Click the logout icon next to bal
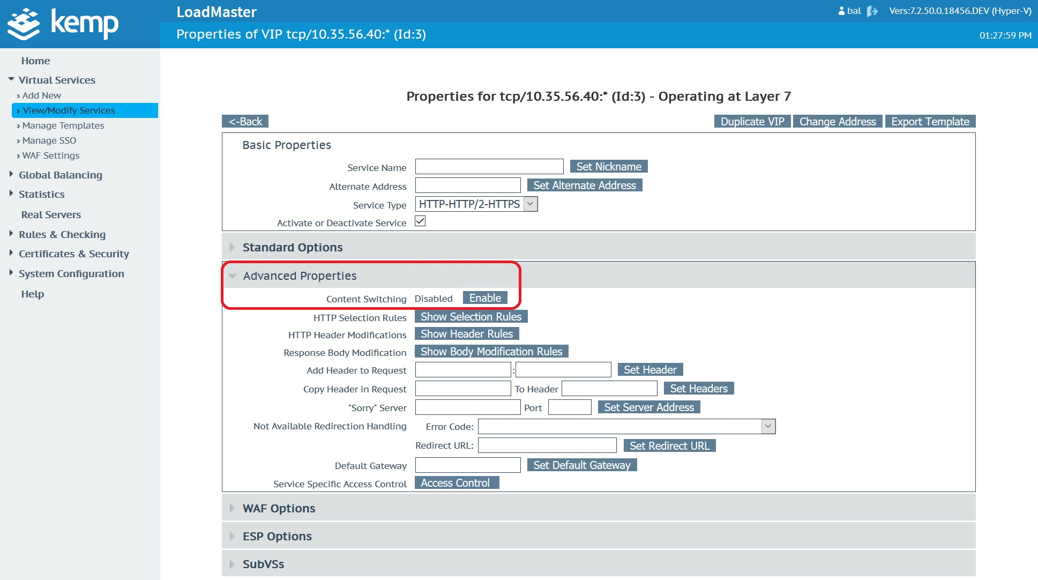The width and height of the screenshot is (1038, 580). 872,11
